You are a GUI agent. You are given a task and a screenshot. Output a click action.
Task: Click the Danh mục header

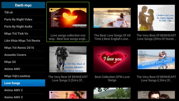23,5
